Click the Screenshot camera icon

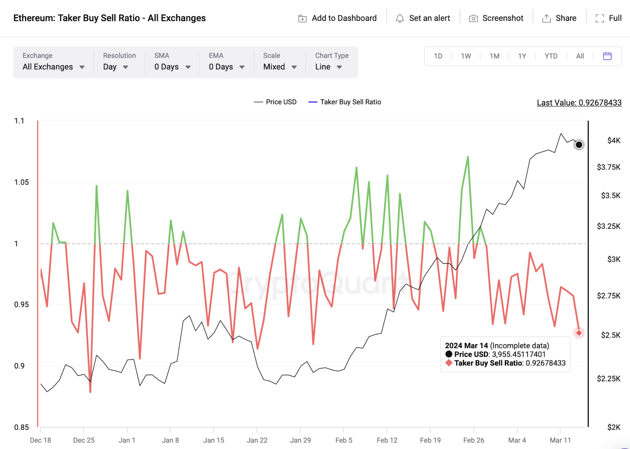click(x=473, y=18)
